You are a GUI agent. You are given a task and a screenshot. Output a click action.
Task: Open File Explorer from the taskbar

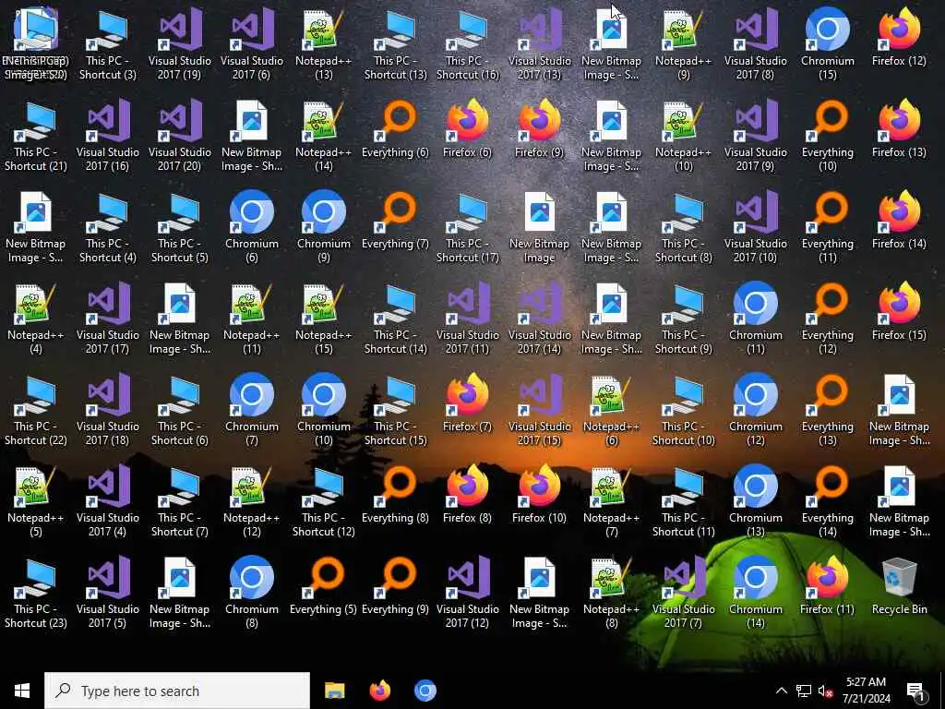pyautogui.click(x=334, y=691)
